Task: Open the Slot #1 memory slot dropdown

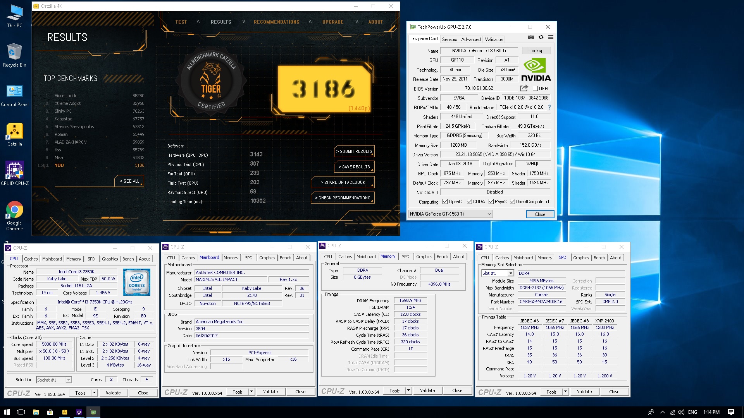Action: 498,273
